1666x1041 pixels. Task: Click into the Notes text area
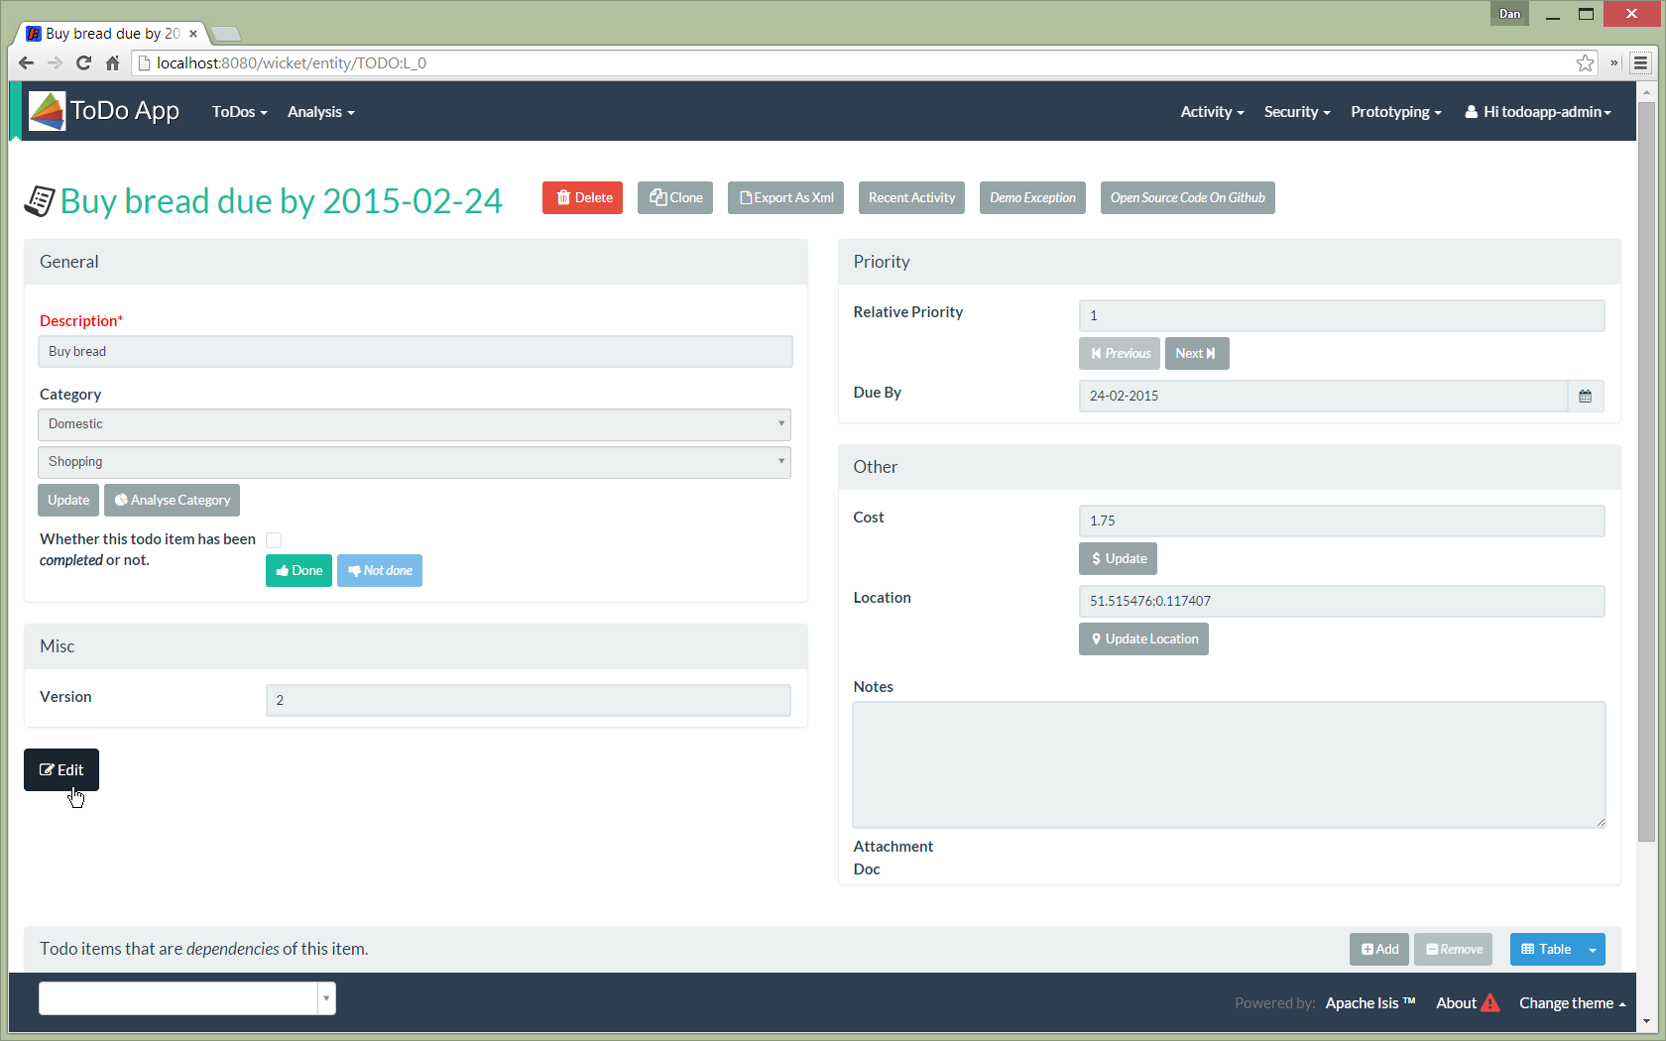1228,764
